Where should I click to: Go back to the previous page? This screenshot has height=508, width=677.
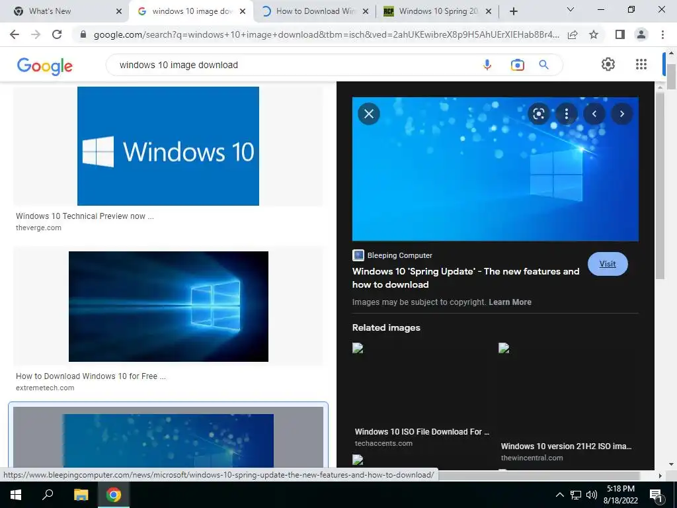point(15,34)
